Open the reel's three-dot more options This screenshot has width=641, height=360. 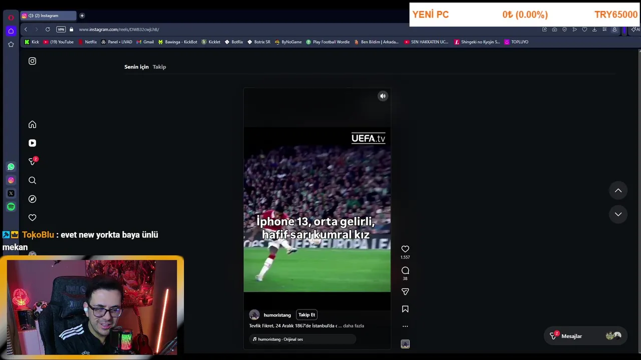(x=405, y=326)
